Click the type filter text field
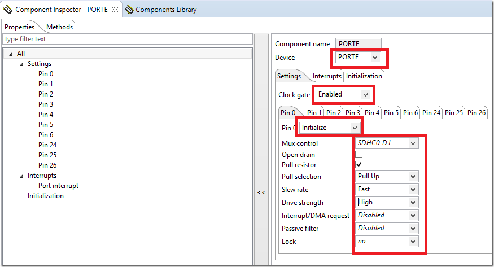Image resolution: width=494 pixels, height=267 pixels. point(127,39)
